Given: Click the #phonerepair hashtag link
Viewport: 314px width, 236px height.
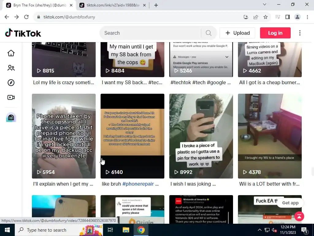Looking at the screenshot, I should [138, 184].
